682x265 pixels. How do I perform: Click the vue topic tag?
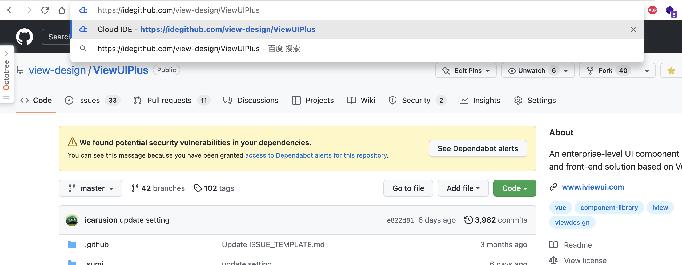pos(560,208)
